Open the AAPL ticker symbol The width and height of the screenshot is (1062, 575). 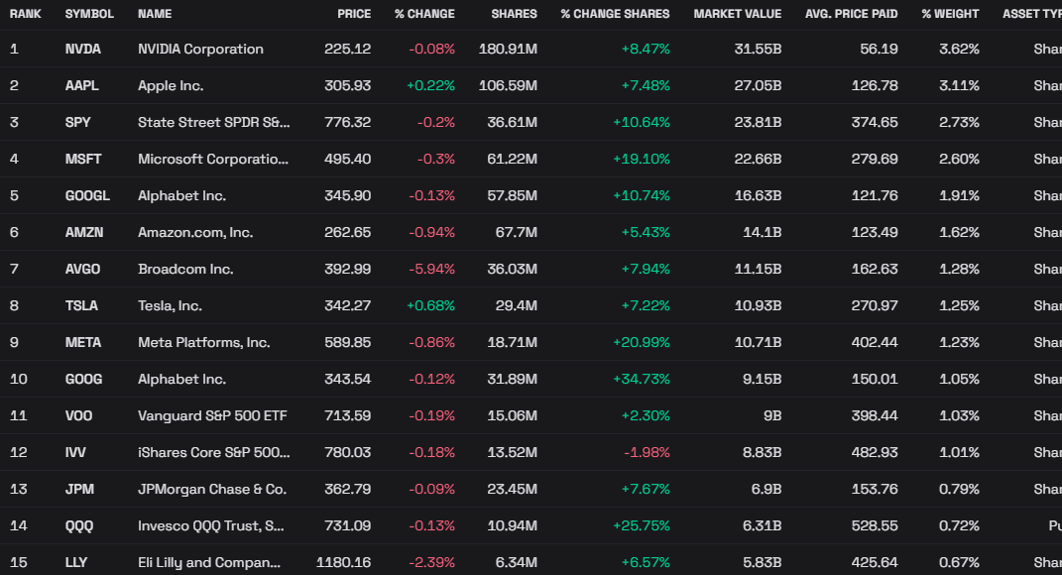[82, 85]
